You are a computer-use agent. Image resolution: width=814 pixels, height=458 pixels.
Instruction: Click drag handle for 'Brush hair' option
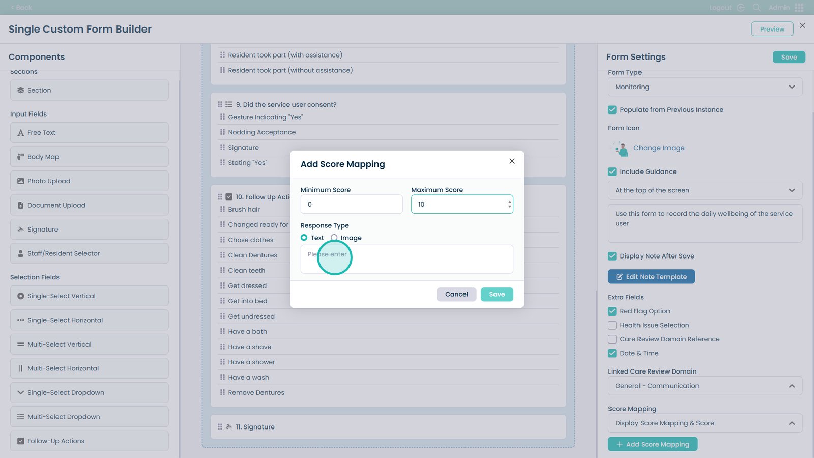(222, 209)
